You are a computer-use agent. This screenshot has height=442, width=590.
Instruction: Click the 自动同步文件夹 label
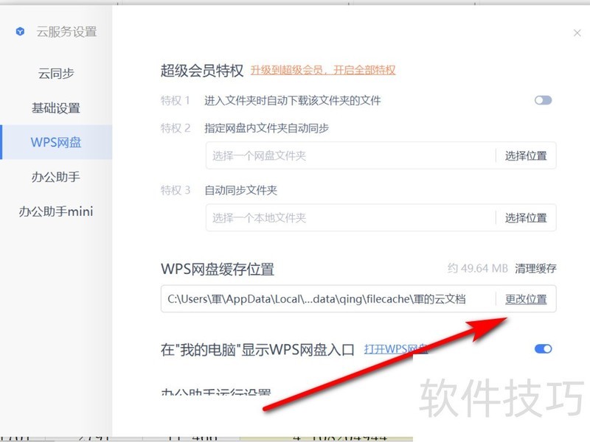(241, 191)
